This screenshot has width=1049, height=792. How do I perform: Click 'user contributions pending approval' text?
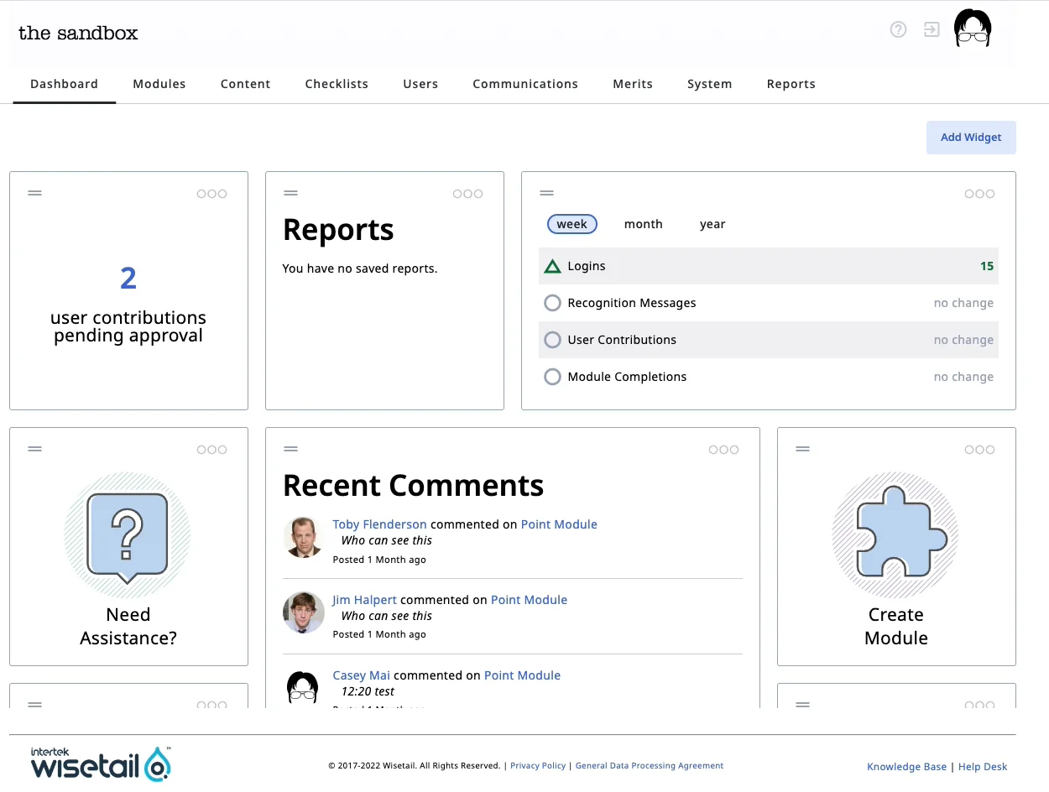(128, 326)
